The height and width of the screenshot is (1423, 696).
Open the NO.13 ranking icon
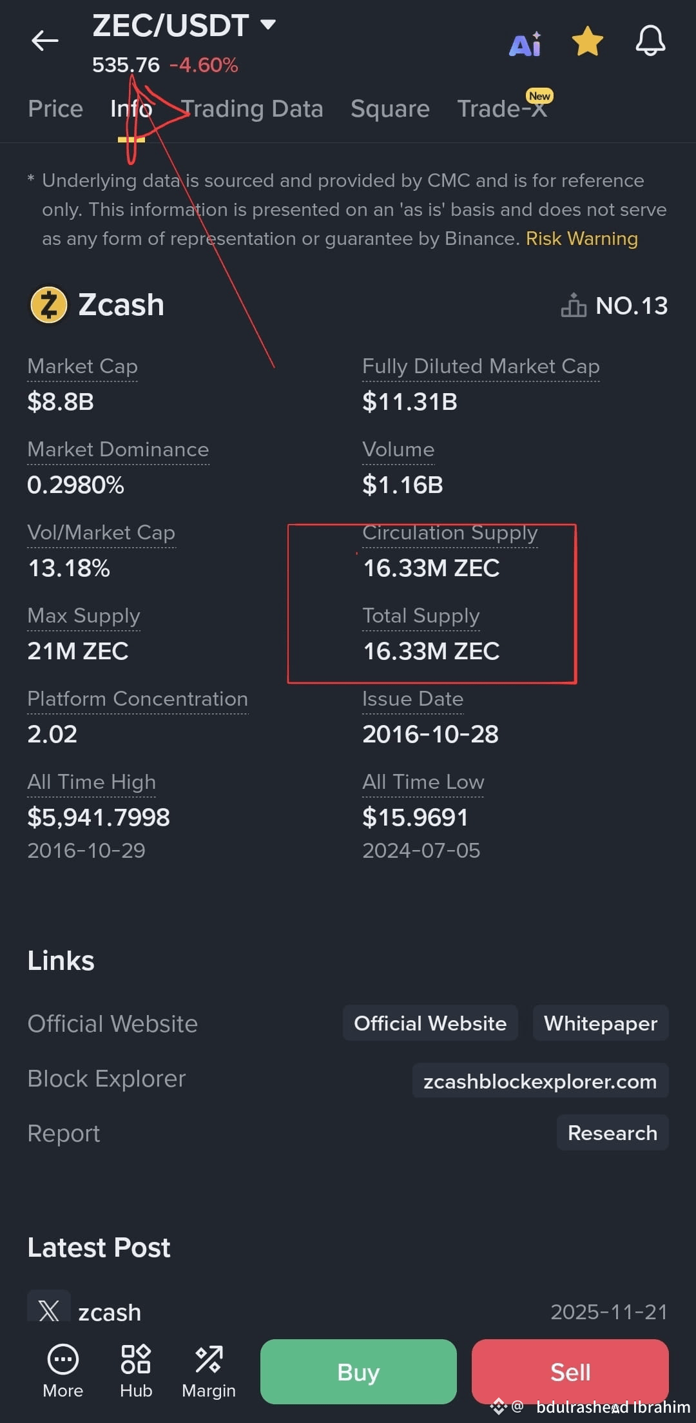pyautogui.click(x=574, y=305)
